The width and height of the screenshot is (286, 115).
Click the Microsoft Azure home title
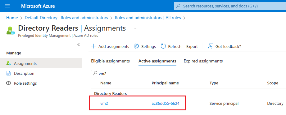(x=38, y=6)
